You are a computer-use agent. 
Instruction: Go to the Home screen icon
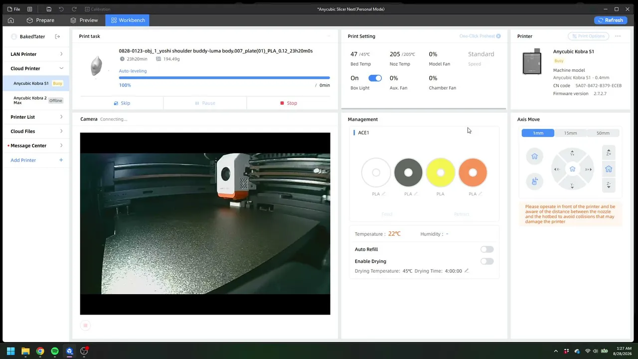[x=10, y=20]
